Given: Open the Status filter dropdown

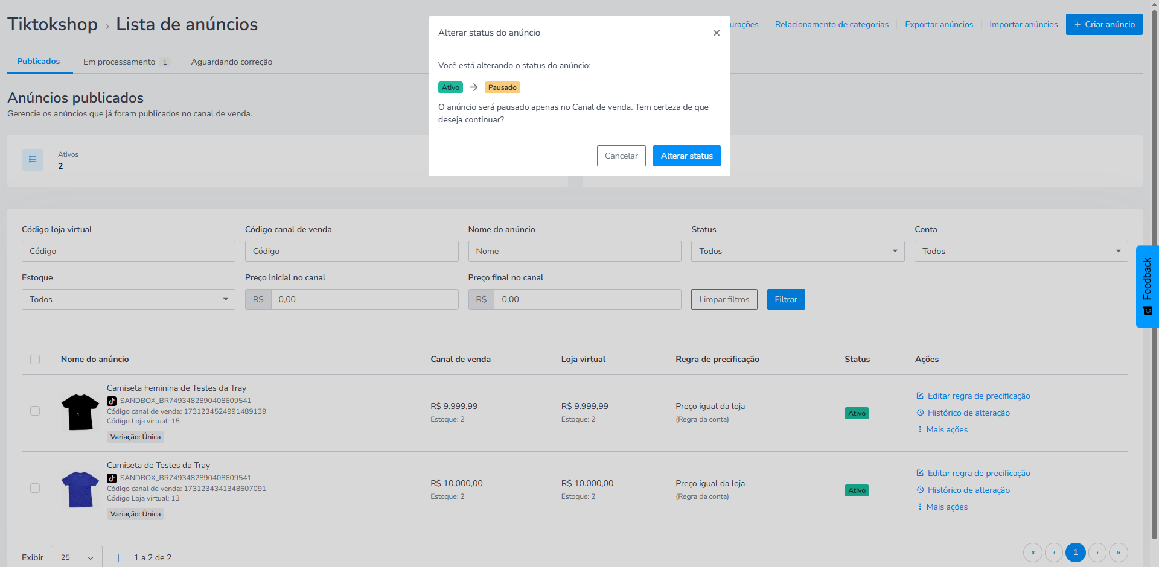Looking at the screenshot, I should (797, 251).
